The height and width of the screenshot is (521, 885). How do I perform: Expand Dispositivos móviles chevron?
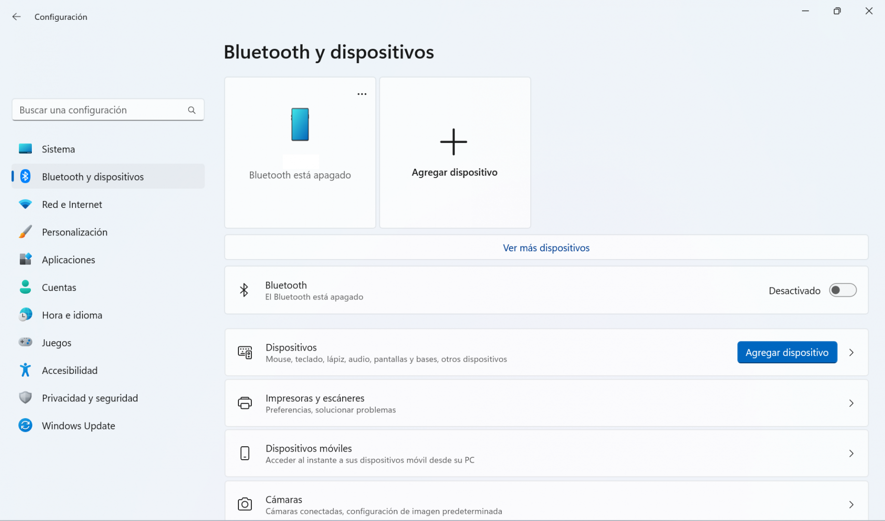tap(851, 453)
